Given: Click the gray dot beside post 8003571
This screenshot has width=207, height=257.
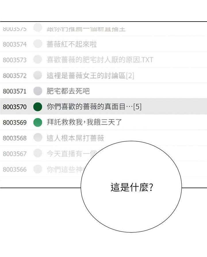Looking at the screenshot, I should pyautogui.click(x=38, y=91).
